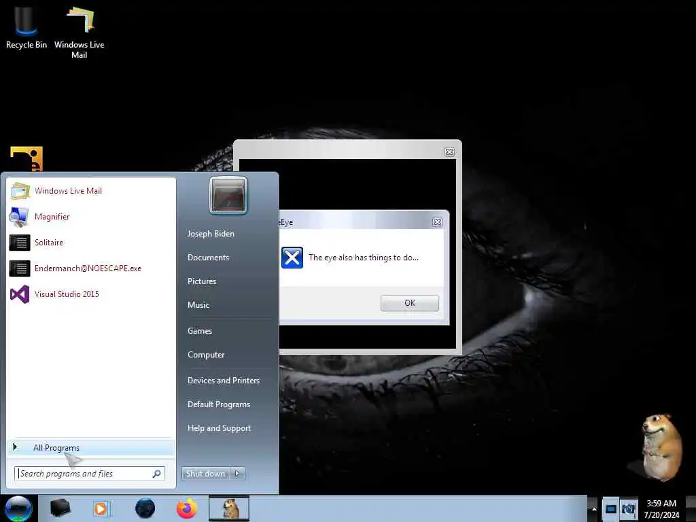
Task: Open the media player taskbar icon
Action: [101, 508]
